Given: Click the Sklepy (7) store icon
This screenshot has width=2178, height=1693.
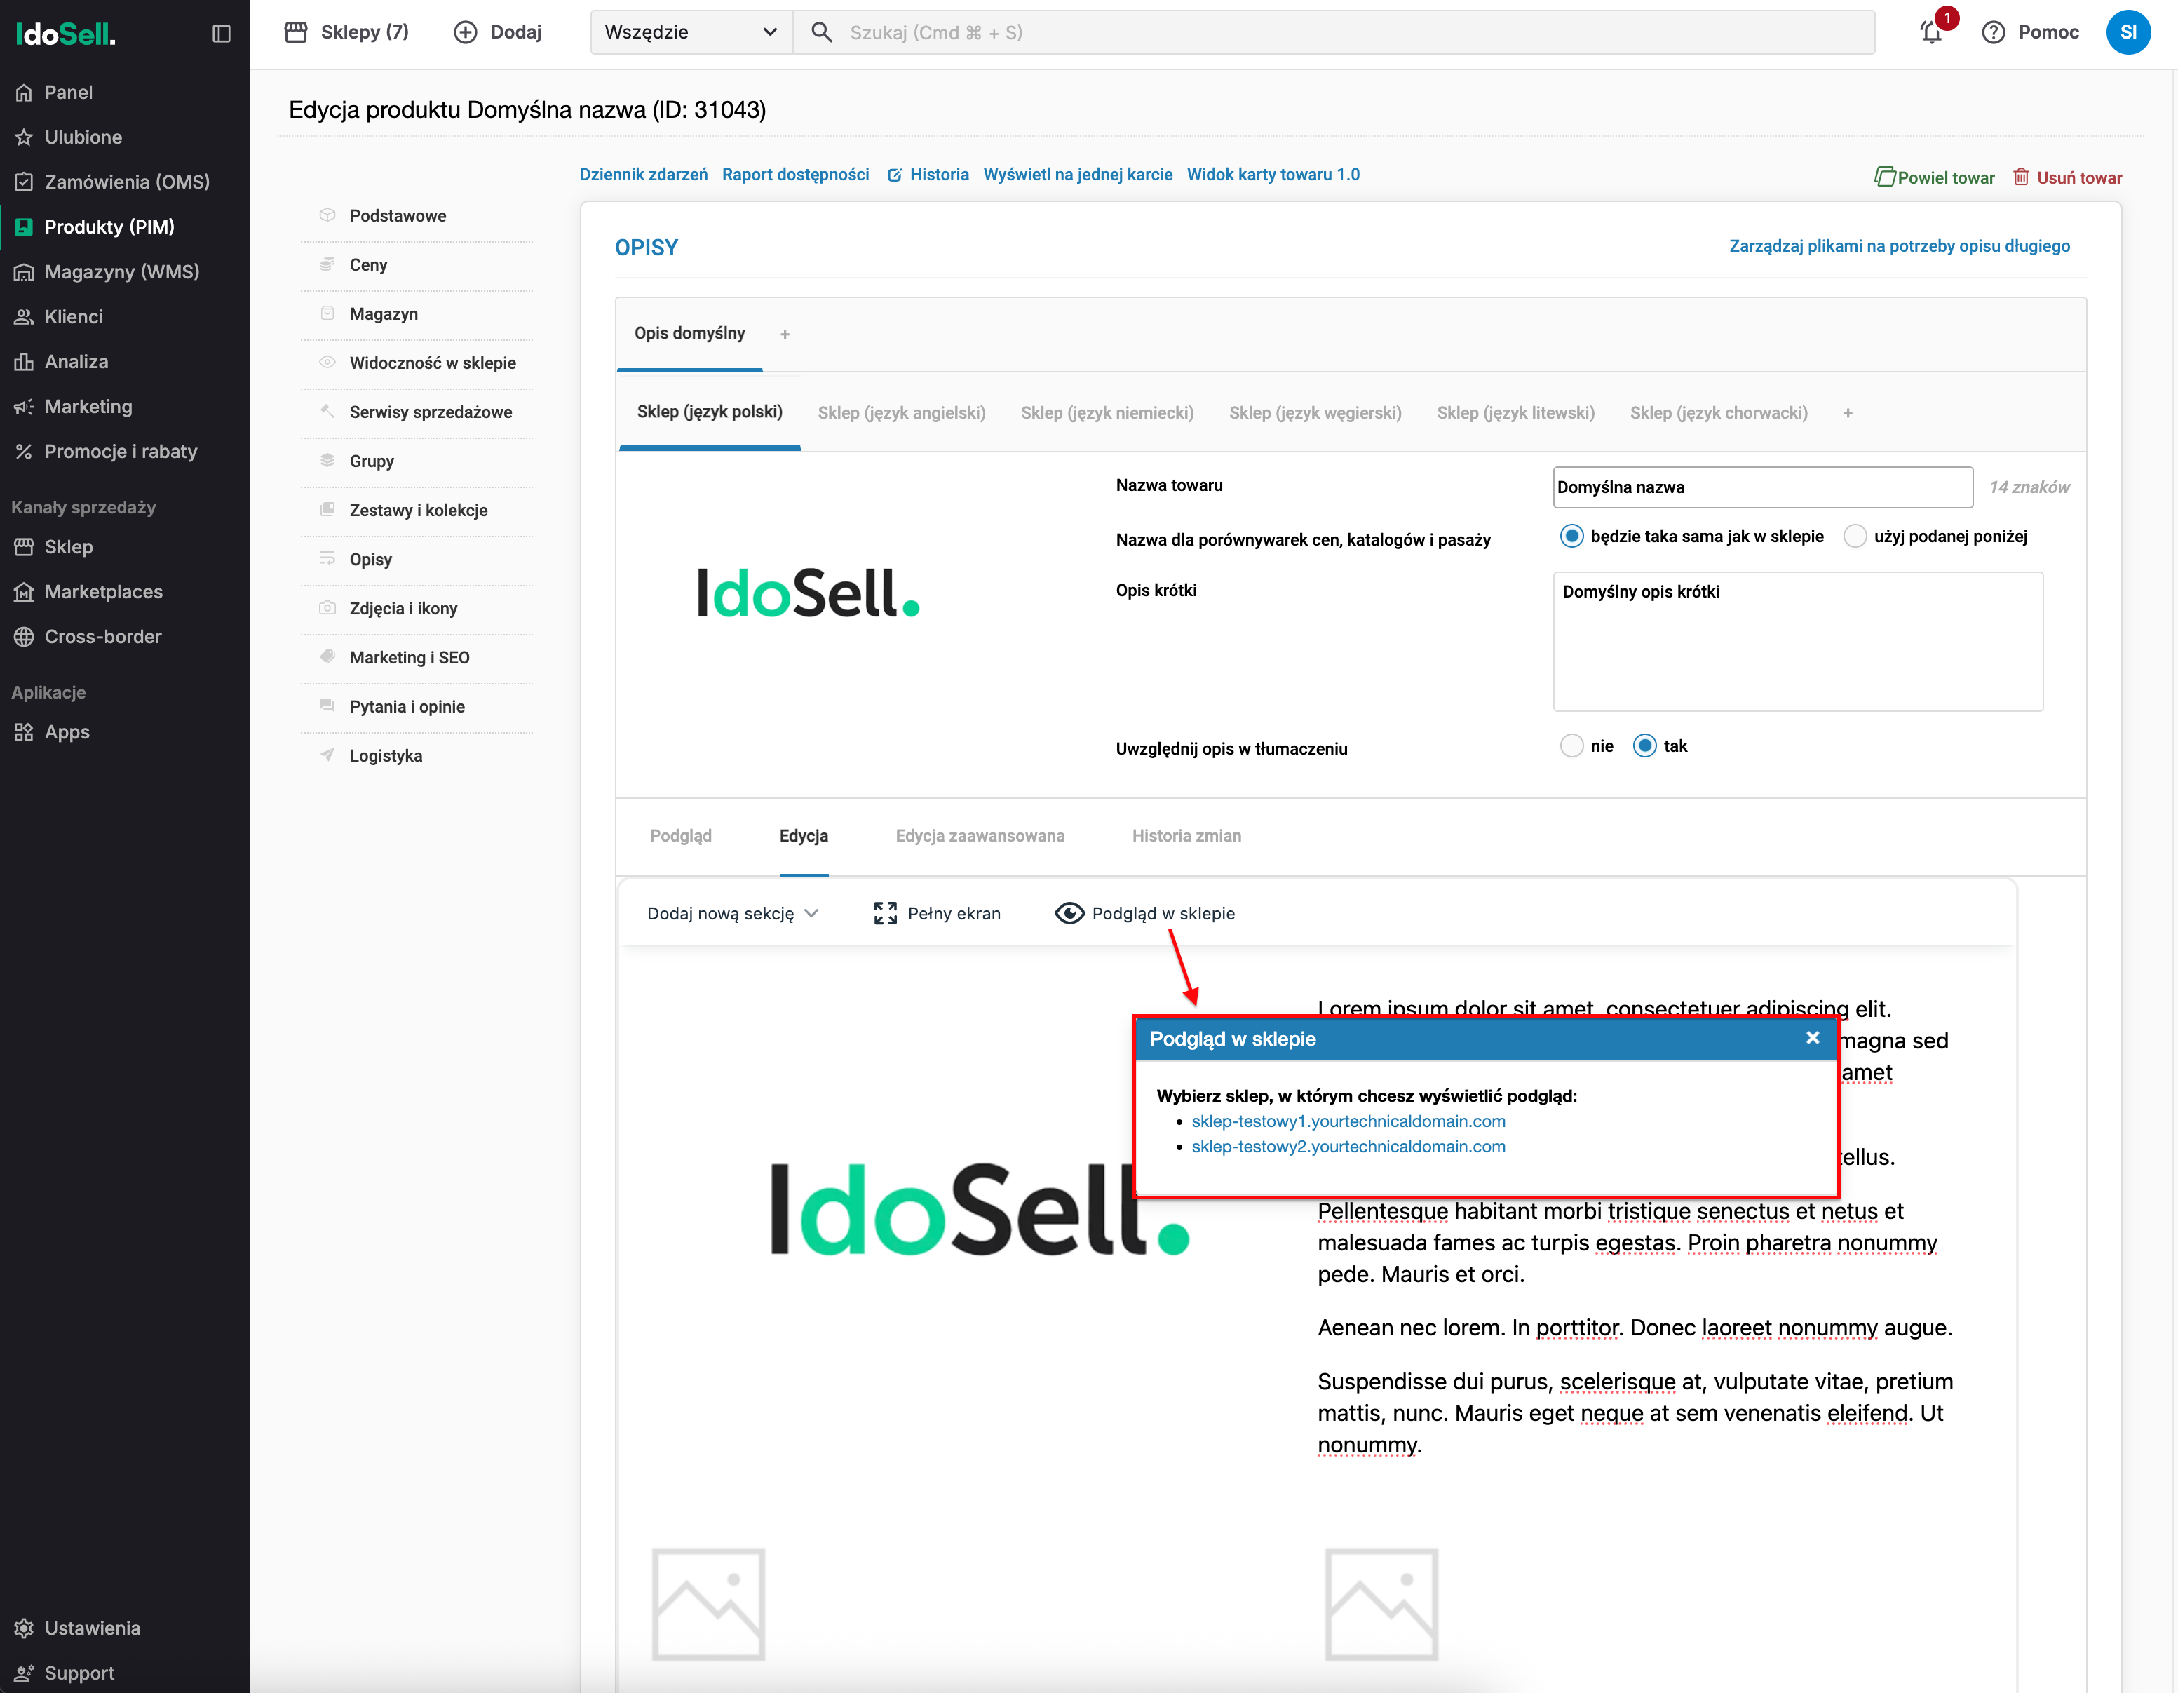Looking at the screenshot, I should coord(295,32).
